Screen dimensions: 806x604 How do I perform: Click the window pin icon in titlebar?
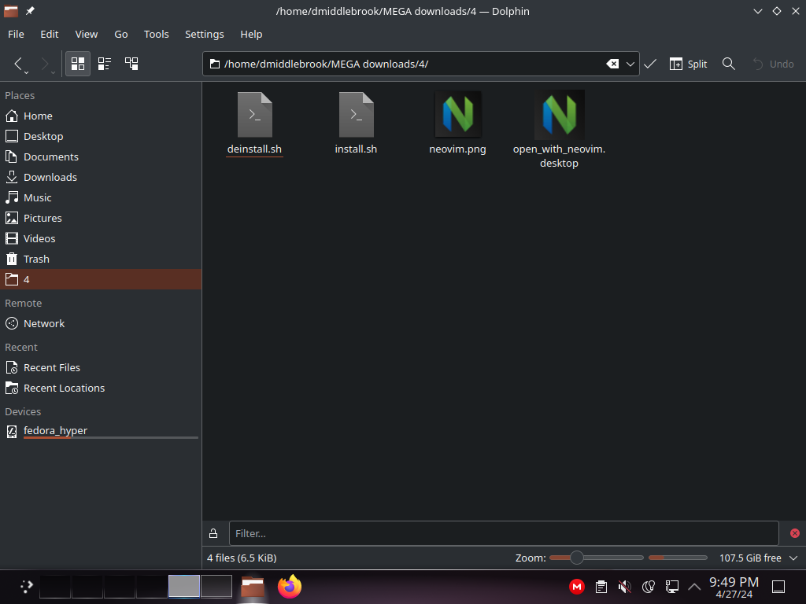[x=31, y=11]
